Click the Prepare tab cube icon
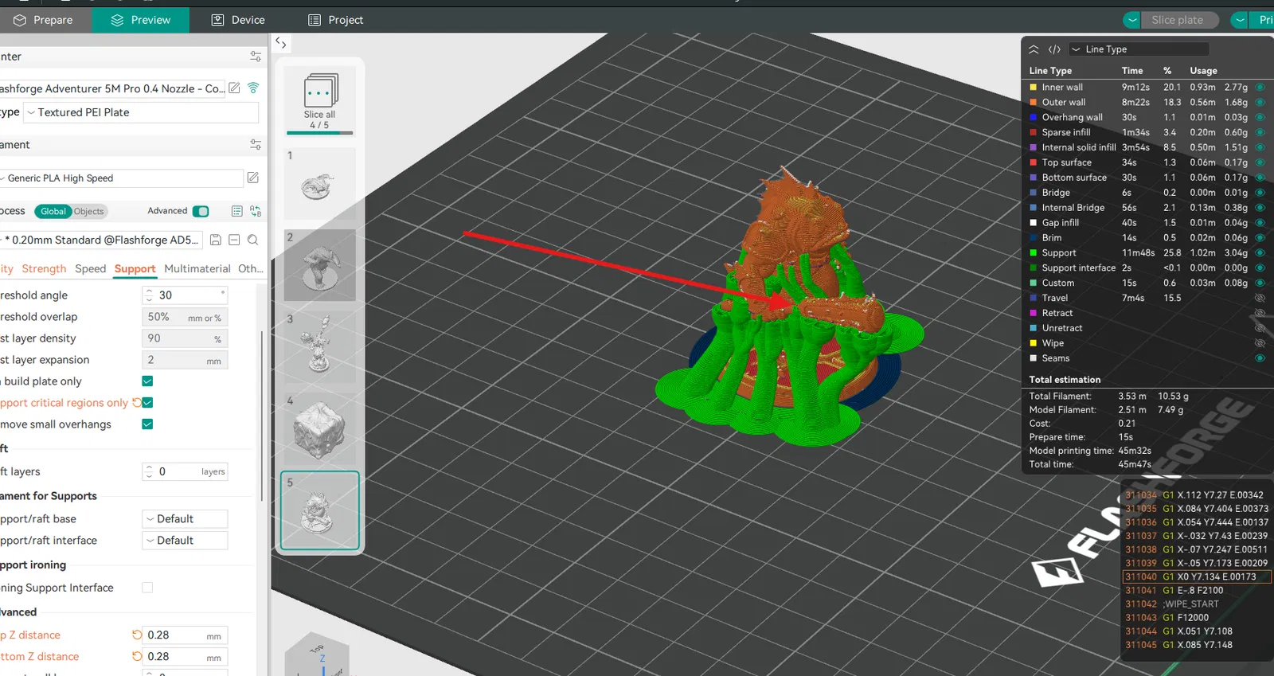This screenshot has width=1274, height=676. (x=20, y=20)
